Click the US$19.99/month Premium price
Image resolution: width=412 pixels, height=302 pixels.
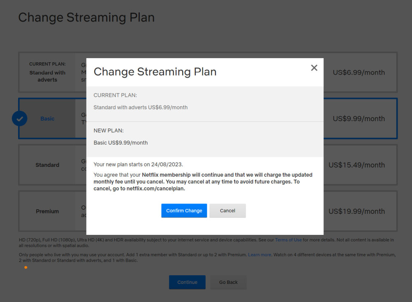[357, 211]
